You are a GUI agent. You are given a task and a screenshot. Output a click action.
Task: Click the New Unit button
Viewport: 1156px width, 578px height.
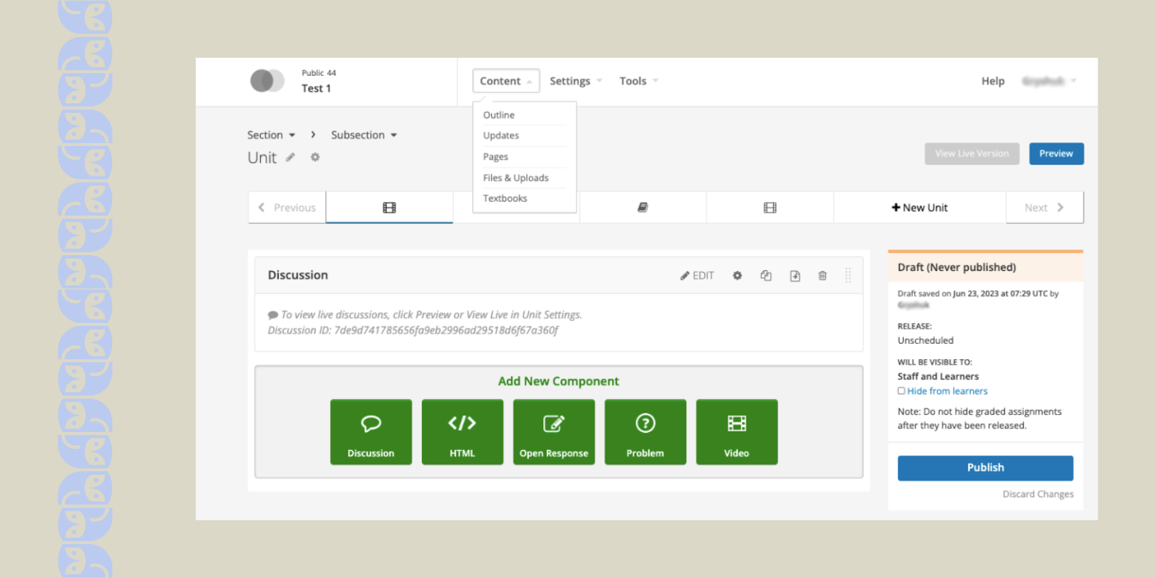click(920, 207)
